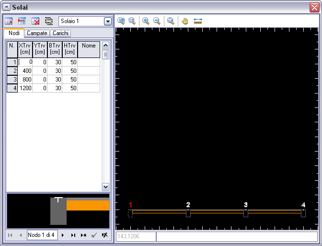Screen dimensions: 322x246
Task: Click the delete row icon with red X
Action: (35, 21)
